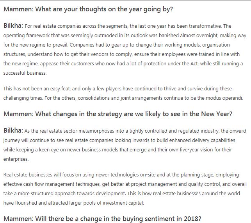Click the phrase 'investment capital' at paragraph end
This screenshot has width=251, height=223.
123,203
